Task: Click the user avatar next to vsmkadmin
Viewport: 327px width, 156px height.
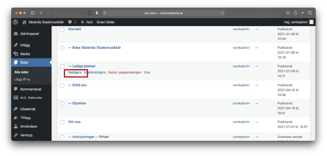Action: point(311,22)
